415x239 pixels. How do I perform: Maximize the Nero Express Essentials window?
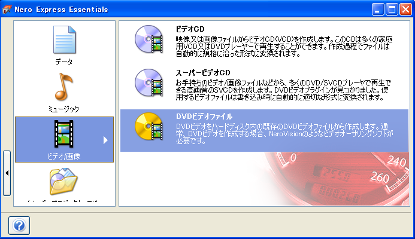[390, 10]
